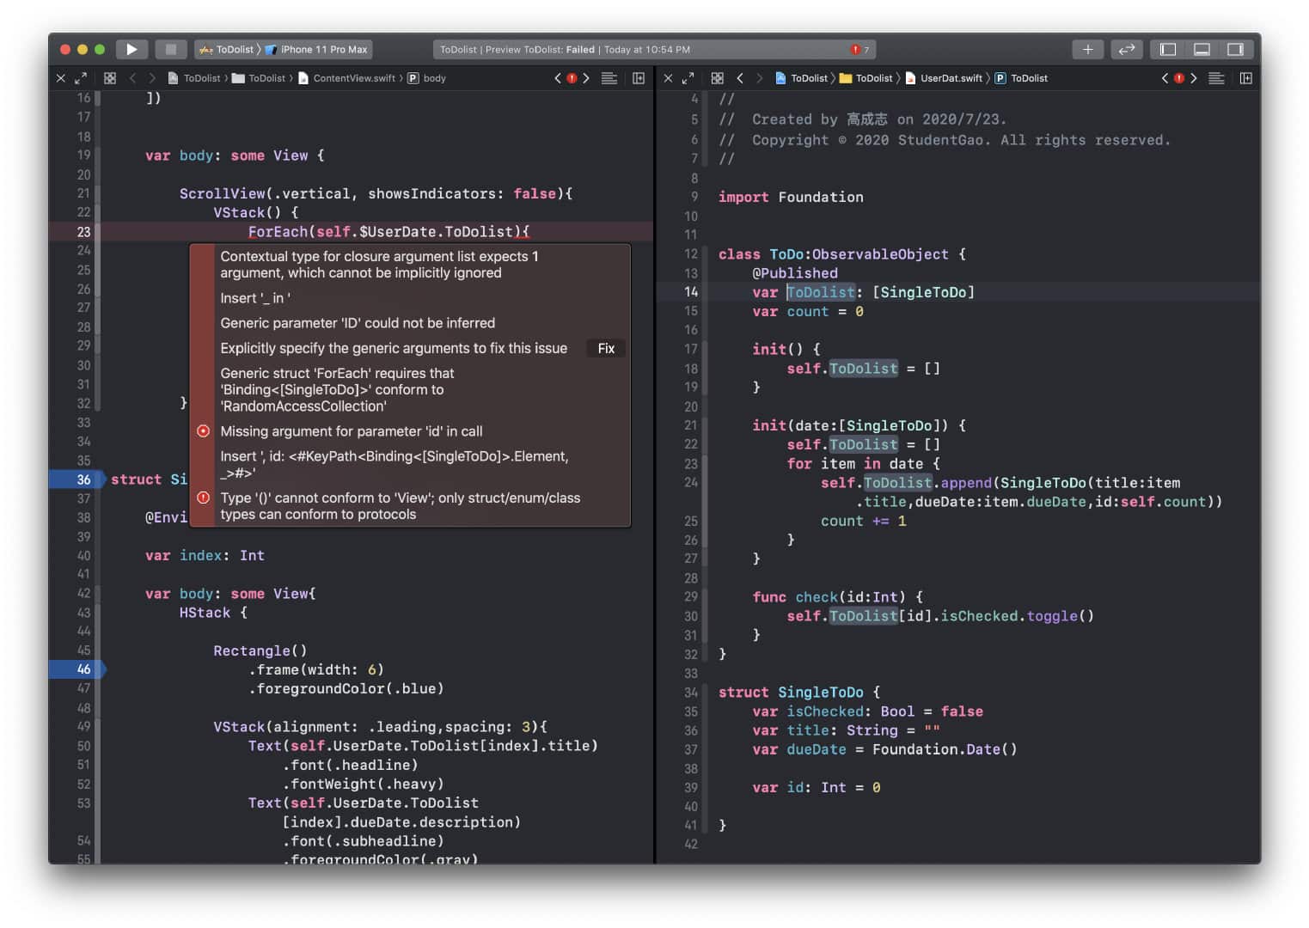This screenshot has width=1309, height=928.
Task: Open the red error count badge in toolbar
Action: coord(859,50)
